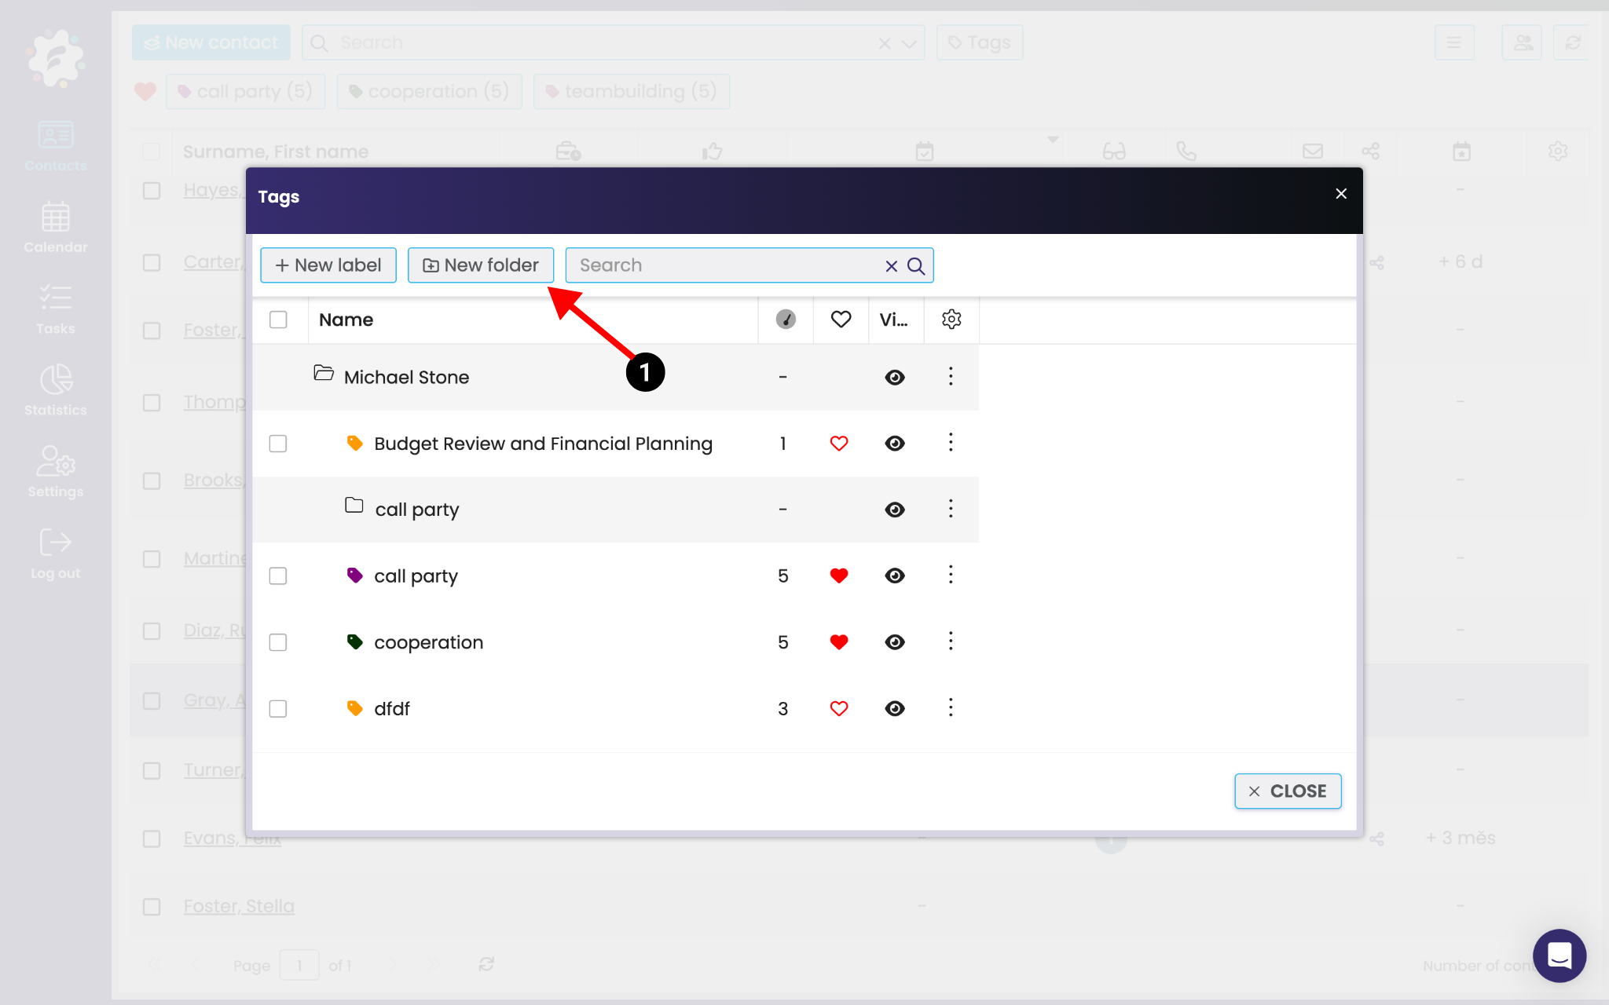Viewport: 1609px width, 1005px height.
Task: Open the Michael Stone folder's three-dot menu
Action: tap(951, 377)
